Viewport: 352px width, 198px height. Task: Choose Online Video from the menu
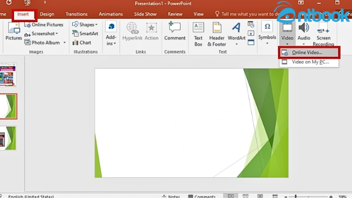[307, 52]
